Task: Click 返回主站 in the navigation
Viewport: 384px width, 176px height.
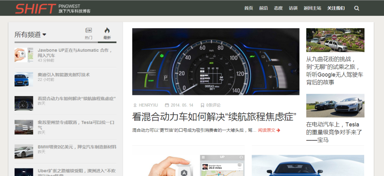Action: [312, 8]
